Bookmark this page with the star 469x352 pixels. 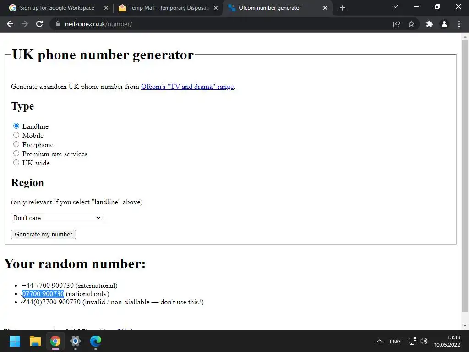click(x=411, y=24)
